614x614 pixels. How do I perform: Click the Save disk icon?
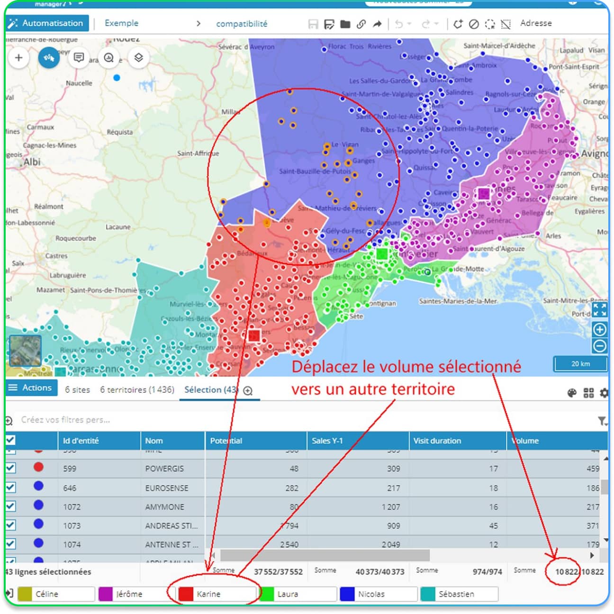pyautogui.click(x=313, y=24)
